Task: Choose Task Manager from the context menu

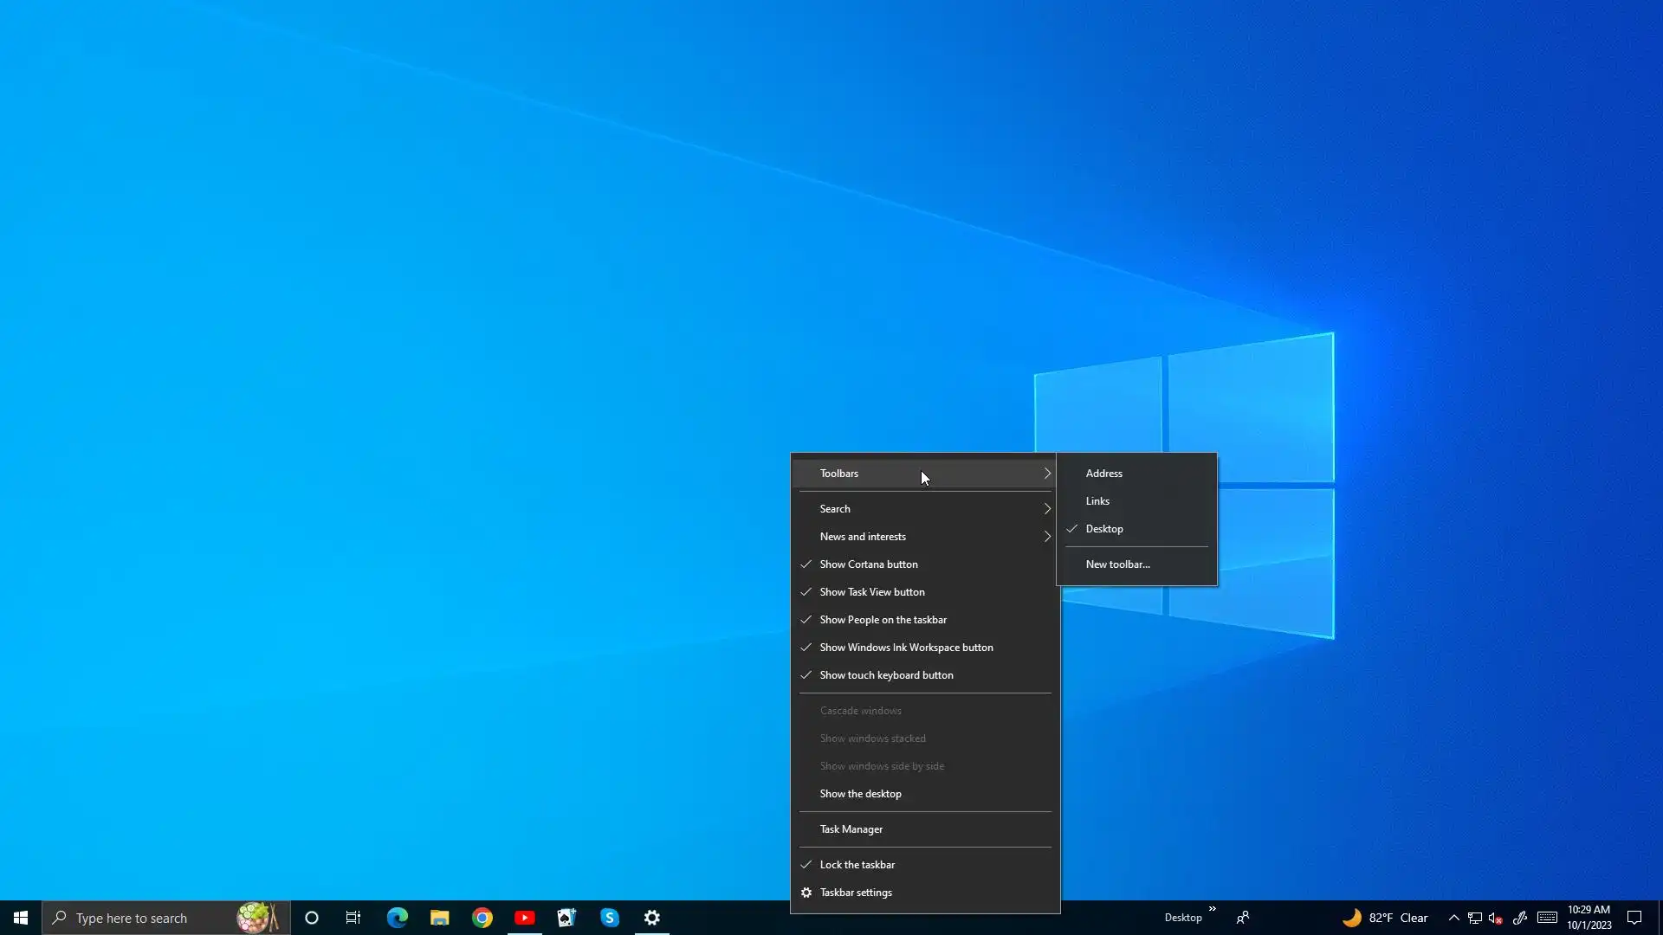Action: click(x=851, y=829)
